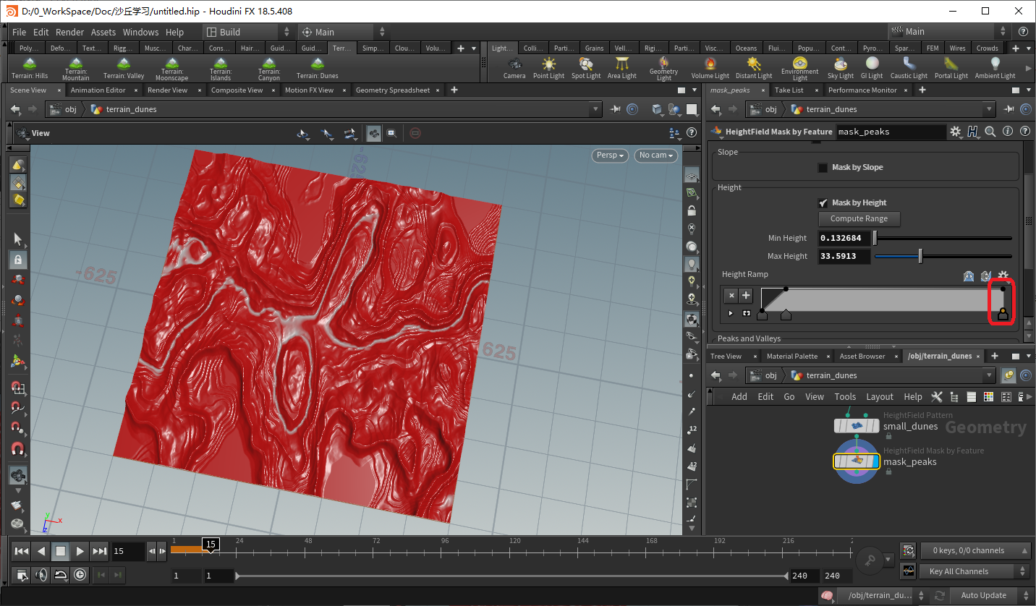The width and height of the screenshot is (1036, 606).
Task: Toggle the Mask by Slope checkbox
Action: pyautogui.click(x=823, y=168)
